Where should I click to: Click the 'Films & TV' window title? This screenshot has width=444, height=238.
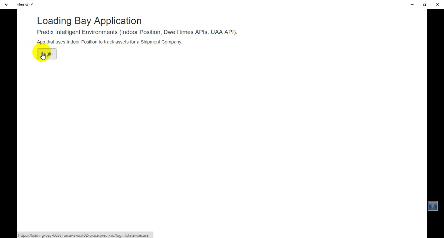25,4
